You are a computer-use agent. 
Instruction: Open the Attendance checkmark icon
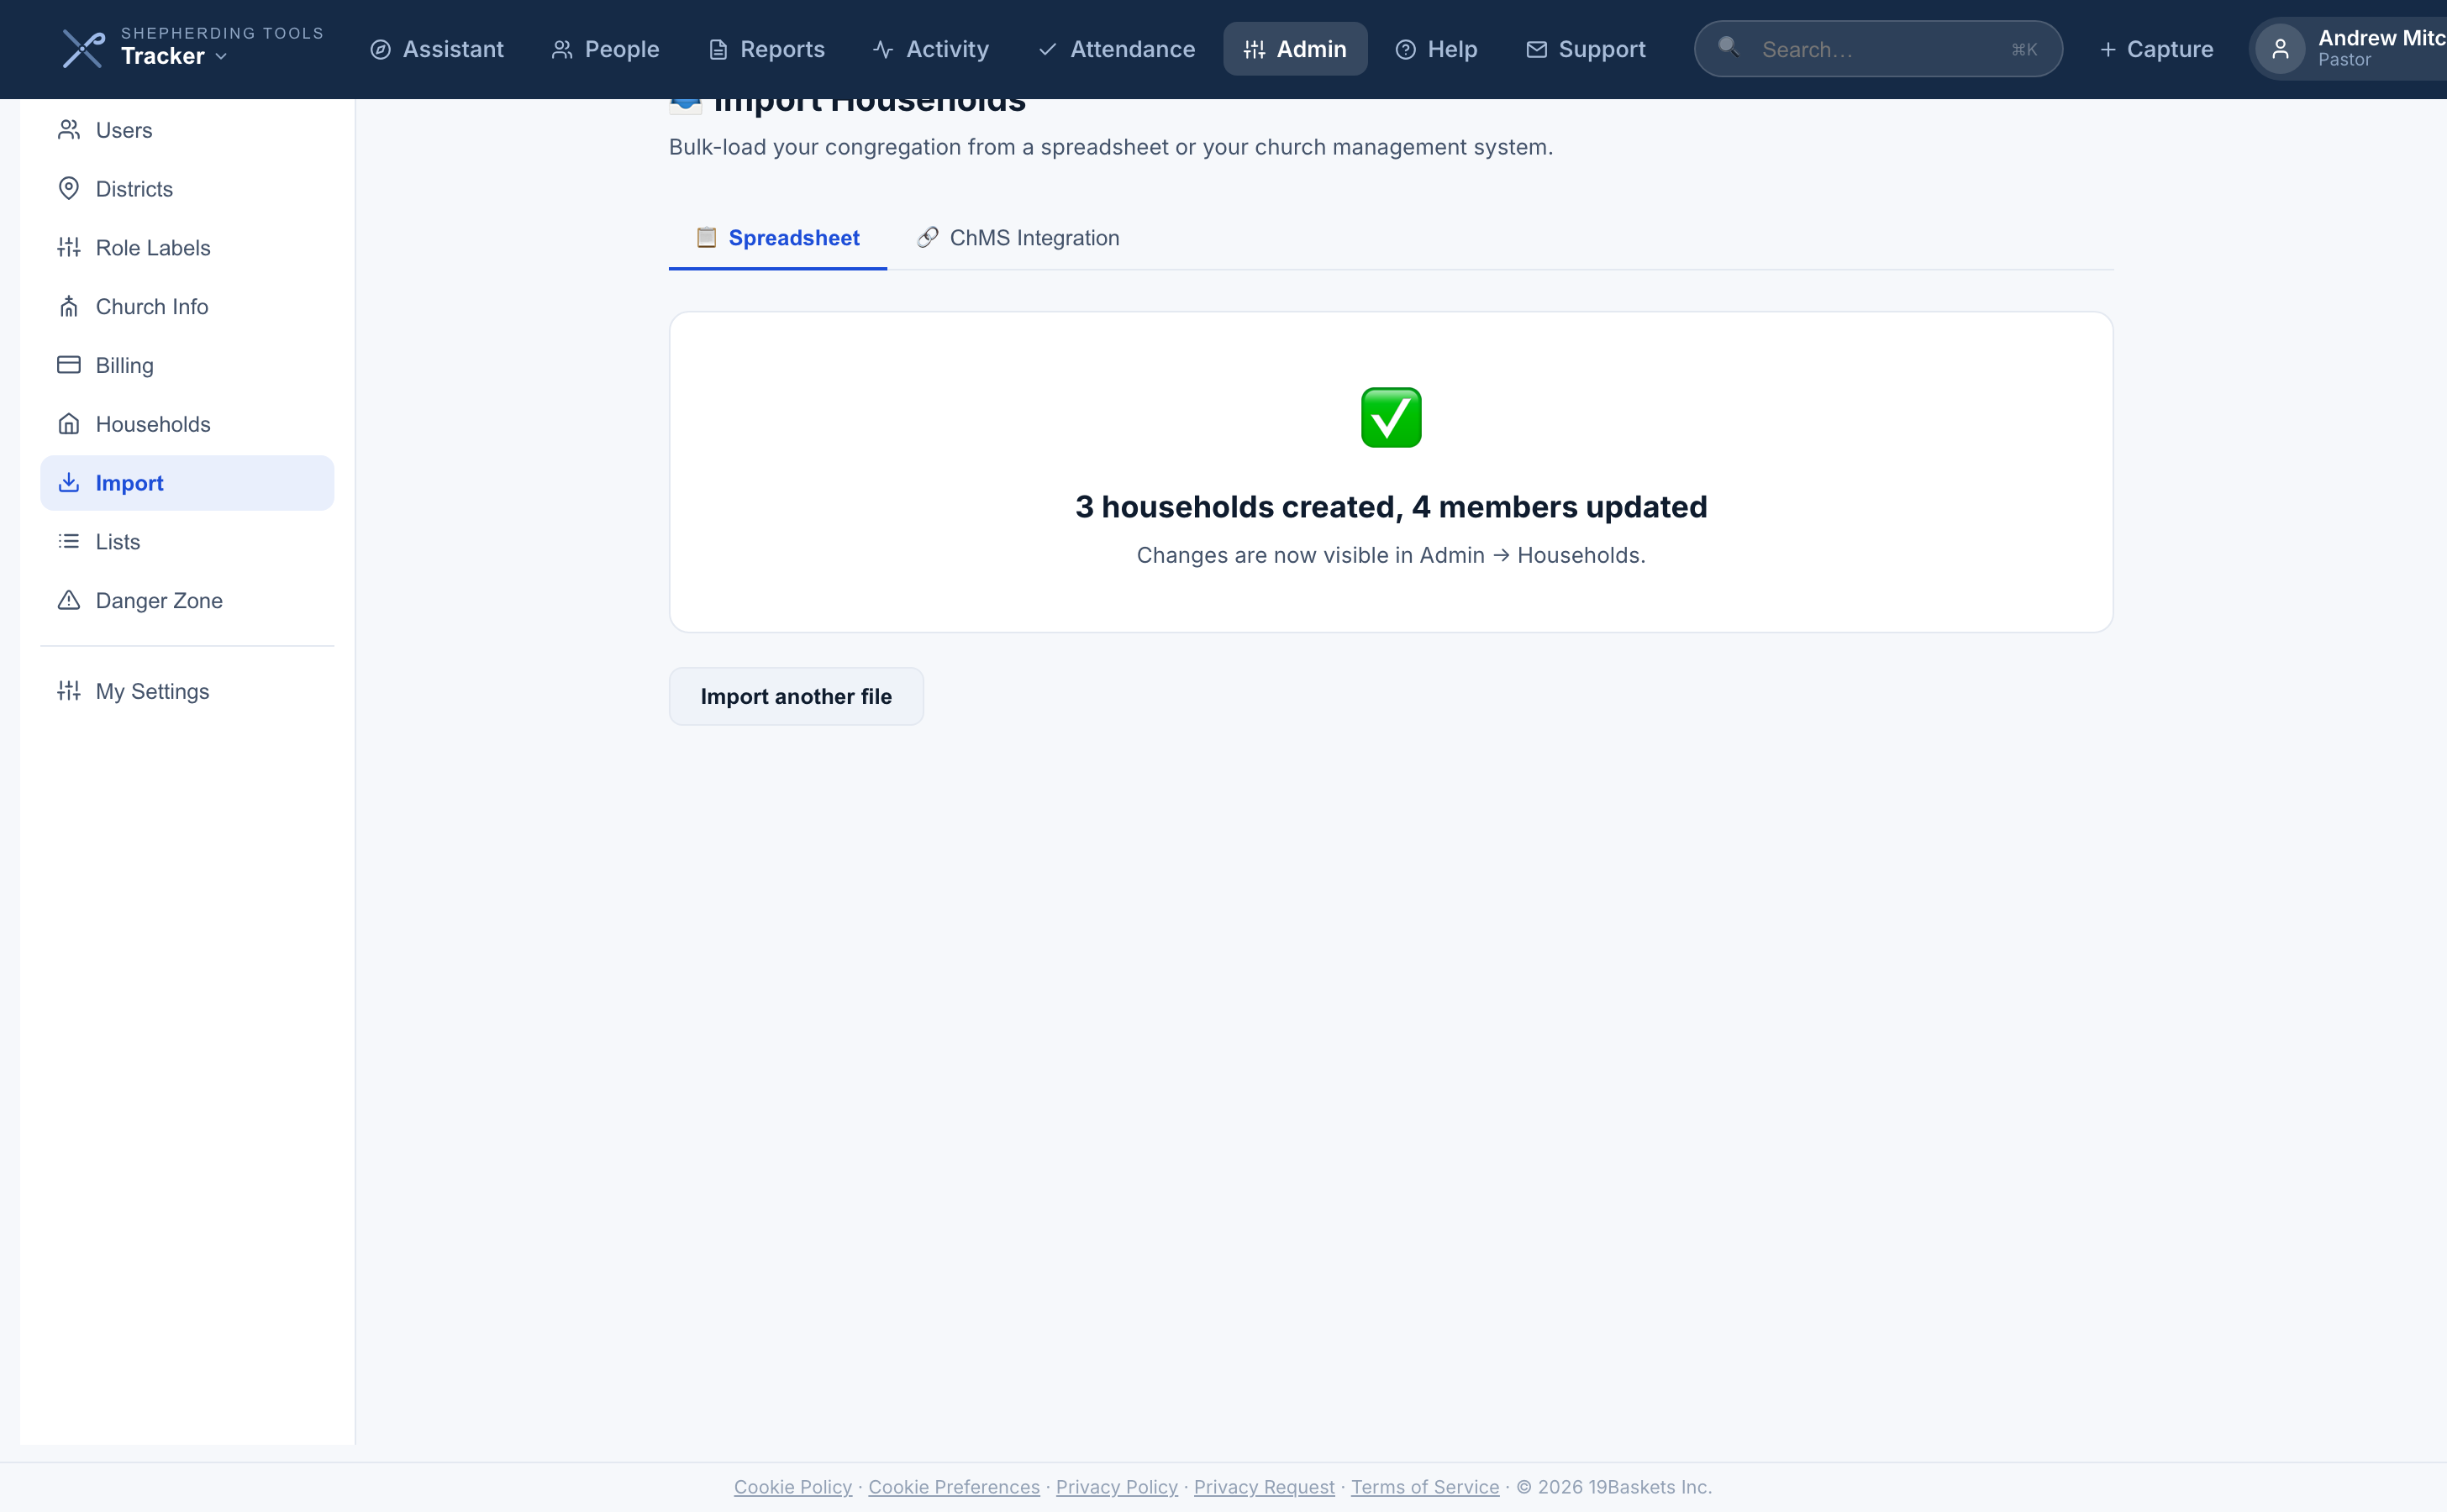(x=1047, y=49)
